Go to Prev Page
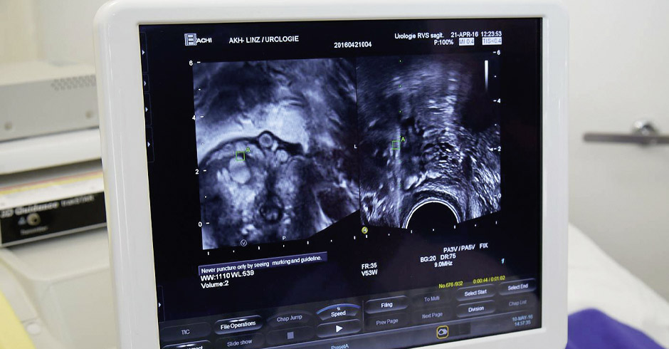The height and width of the screenshot is (349, 669). (x=387, y=321)
